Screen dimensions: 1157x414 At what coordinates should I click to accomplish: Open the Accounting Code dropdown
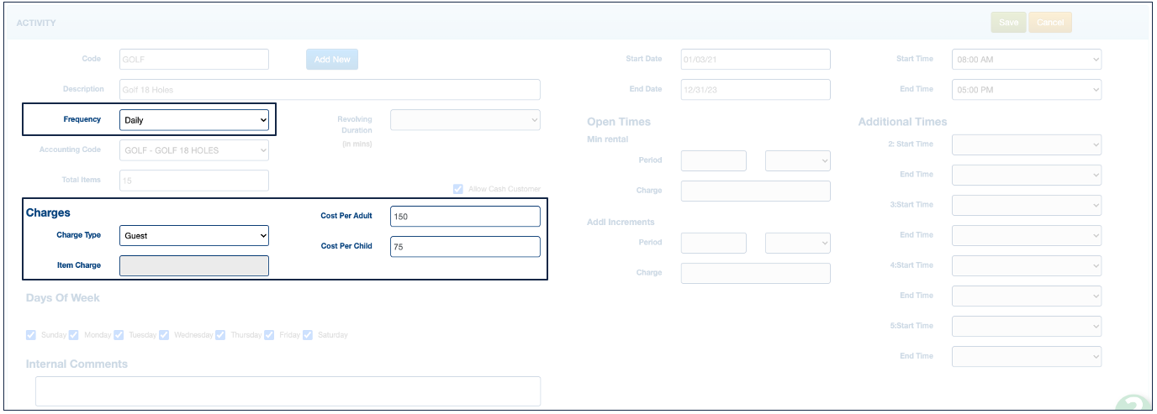[x=194, y=150]
